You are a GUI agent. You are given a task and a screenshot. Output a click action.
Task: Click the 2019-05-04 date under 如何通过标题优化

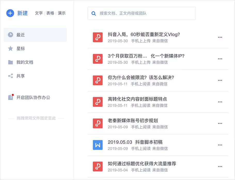118,170
